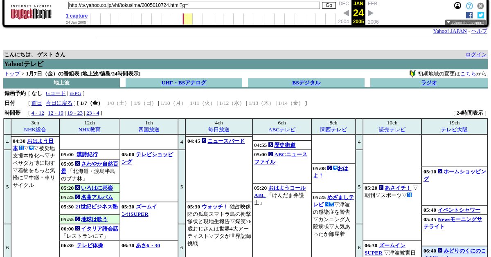
Task: Open 毎日放送 channel link
Action: (x=219, y=130)
